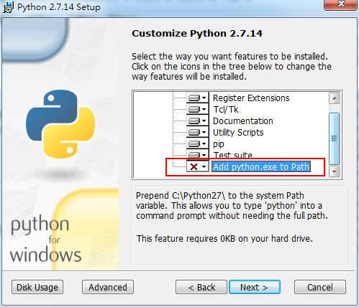Click the Disk Usage button

pos(37,287)
